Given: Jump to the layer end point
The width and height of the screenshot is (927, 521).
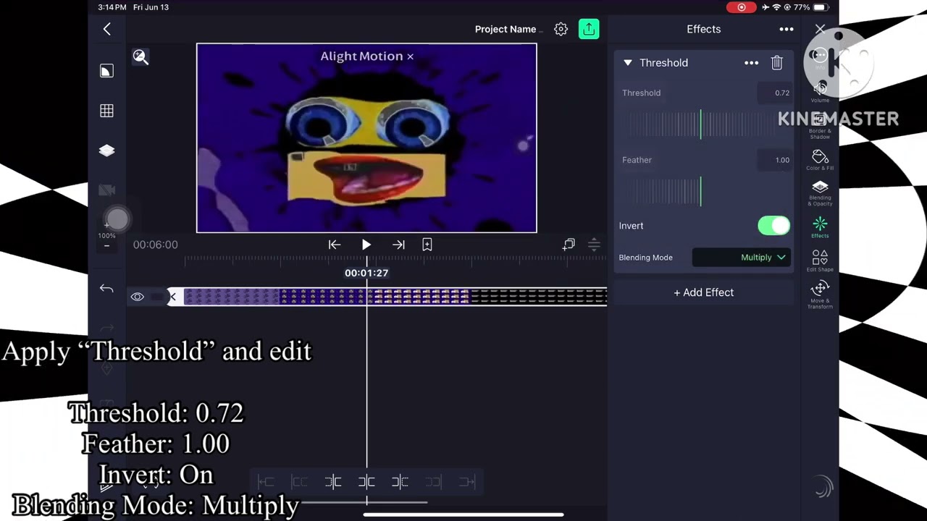Looking at the screenshot, I should pyautogui.click(x=398, y=245).
